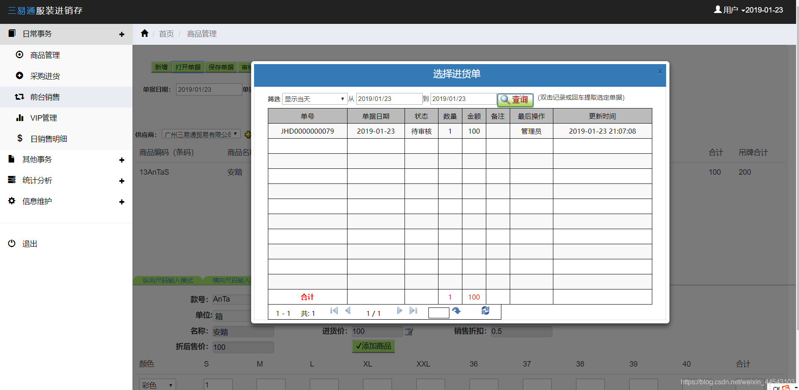The image size is (799, 390).
Task: Click the 首页 breadcrumb link
Action: (x=166, y=34)
